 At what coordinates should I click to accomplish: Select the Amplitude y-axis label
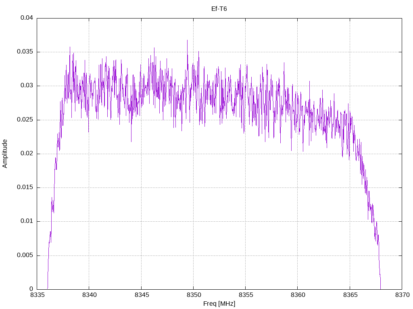pos(5,154)
